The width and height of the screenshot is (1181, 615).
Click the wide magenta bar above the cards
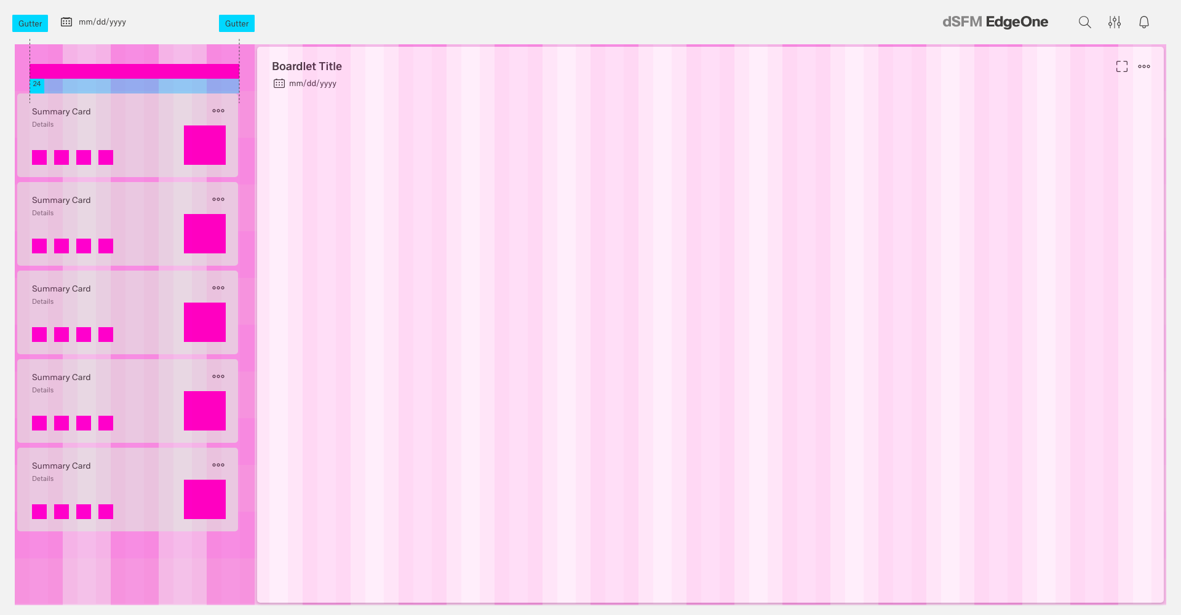pos(134,71)
